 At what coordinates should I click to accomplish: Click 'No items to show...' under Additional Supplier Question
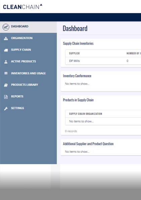click(x=77, y=152)
